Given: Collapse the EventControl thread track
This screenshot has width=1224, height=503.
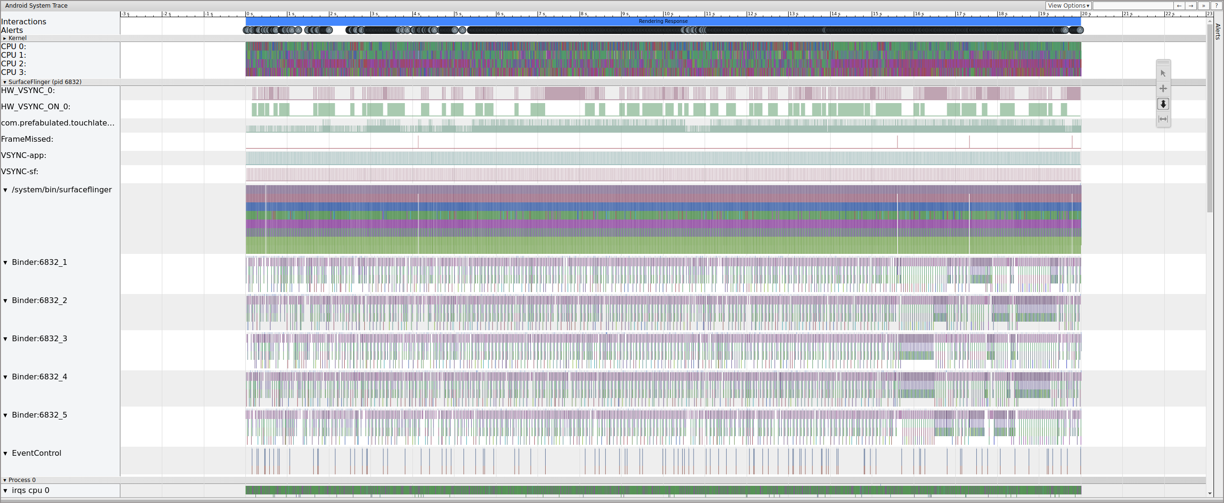Looking at the screenshot, I should coord(6,453).
